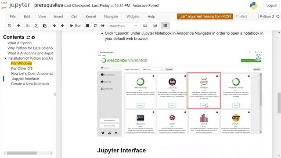Click the 'Click Launch under Jupyter Notebook' bullet text
Screen dimensions: 281x158
click(184, 36)
